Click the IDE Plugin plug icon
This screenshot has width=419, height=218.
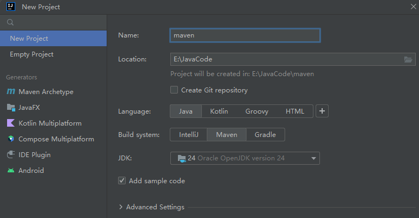click(x=11, y=154)
